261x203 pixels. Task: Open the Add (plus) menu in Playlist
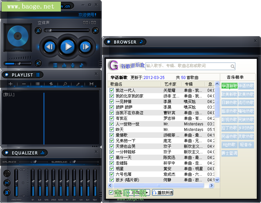coord(11,84)
